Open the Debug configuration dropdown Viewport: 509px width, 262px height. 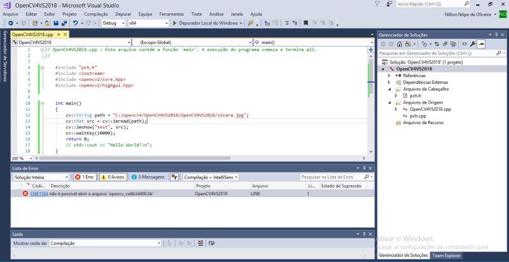pos(114,24)
